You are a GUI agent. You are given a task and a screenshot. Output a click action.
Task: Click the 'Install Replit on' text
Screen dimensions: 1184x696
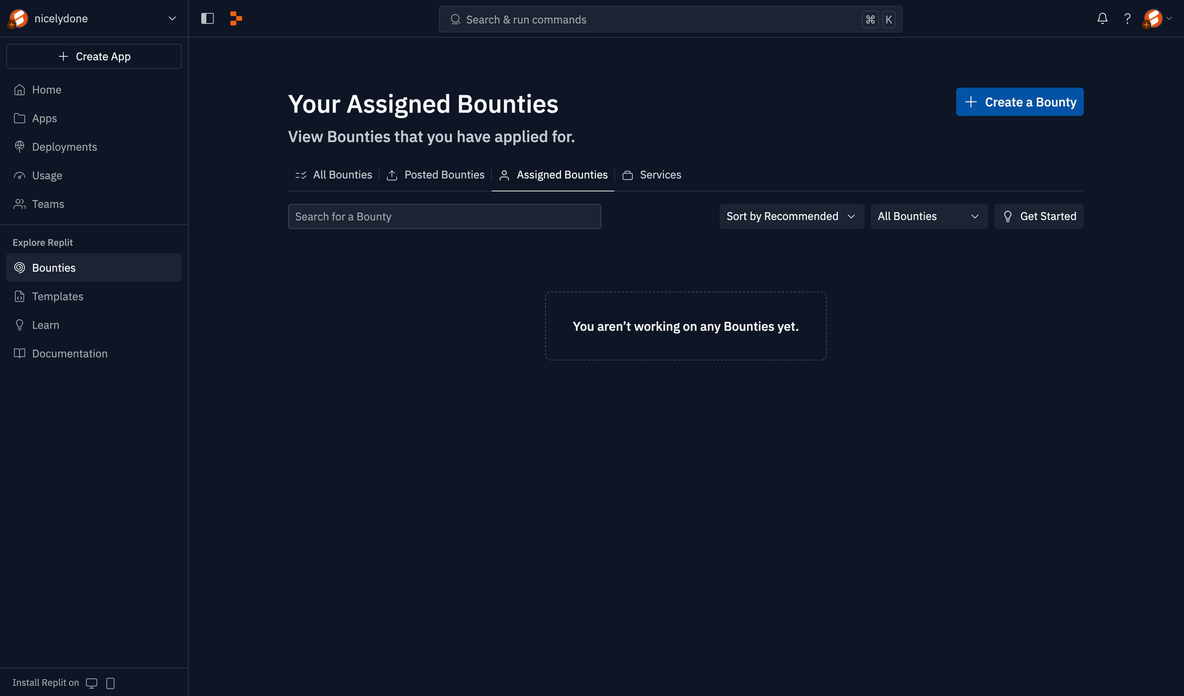pyautogui.click(x=45, y=683)
